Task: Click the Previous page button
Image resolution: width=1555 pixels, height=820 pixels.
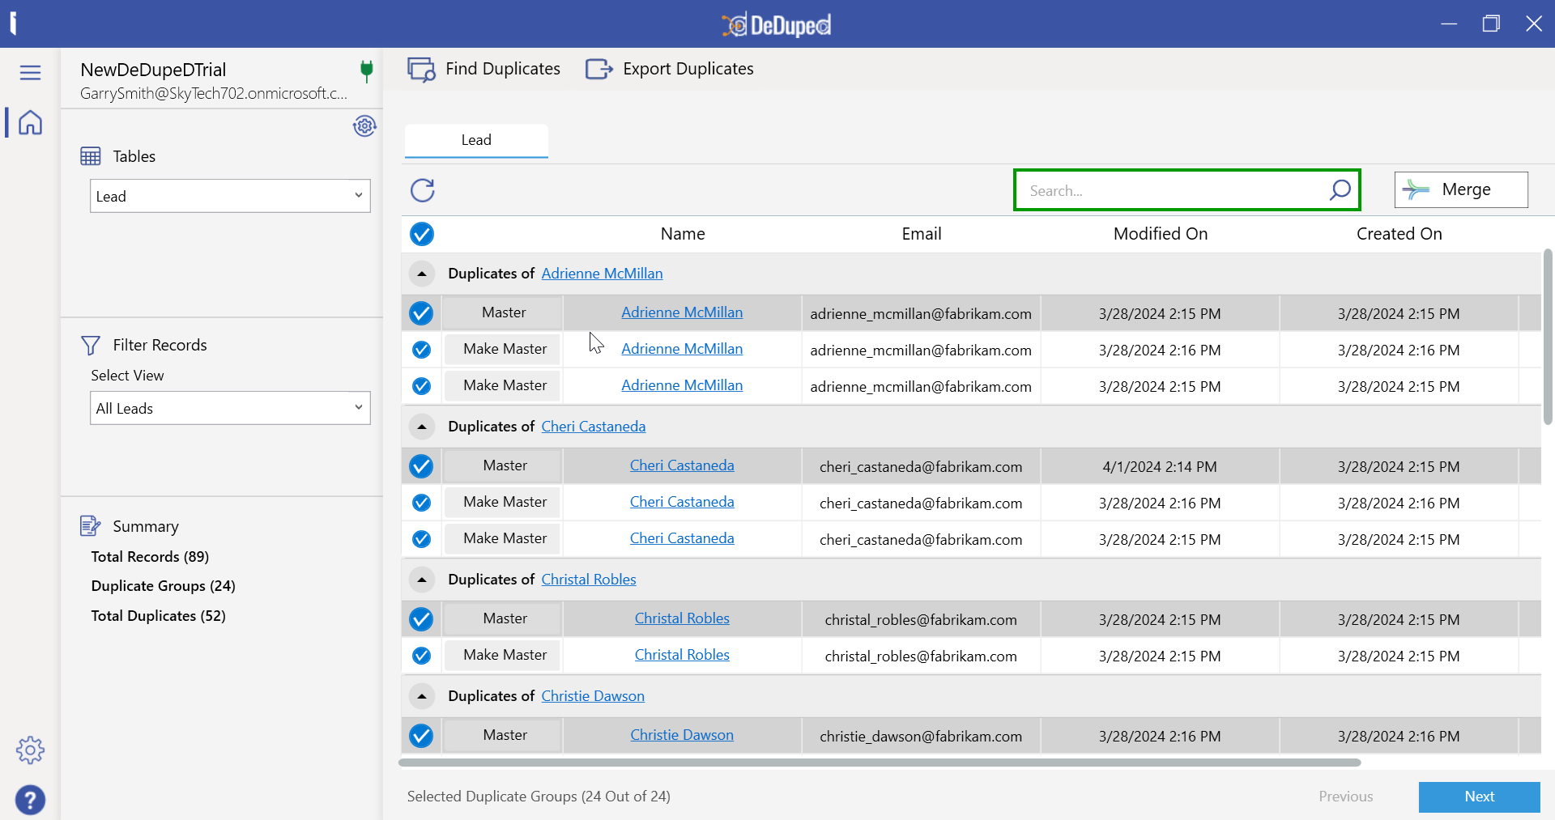Action: tap(1346, 797)
